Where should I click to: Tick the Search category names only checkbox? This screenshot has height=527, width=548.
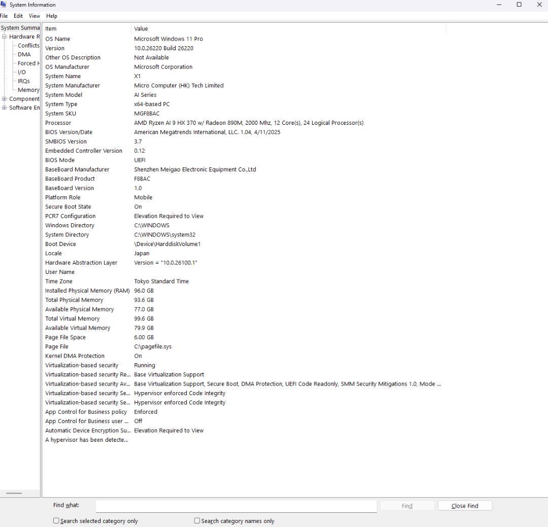pyautogui.click(x=197, y=521)
